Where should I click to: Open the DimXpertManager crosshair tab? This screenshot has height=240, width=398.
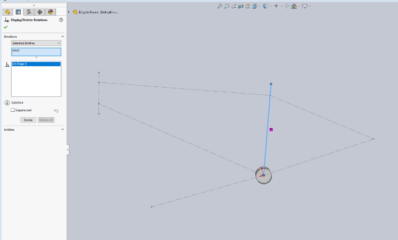coord(40,12)
